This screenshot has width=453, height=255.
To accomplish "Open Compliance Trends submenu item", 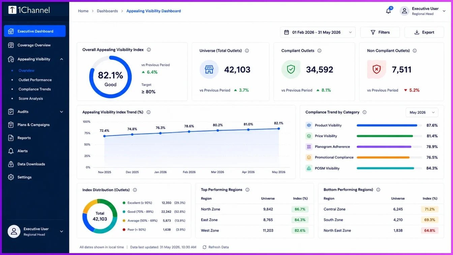I will tap(35, 89).
